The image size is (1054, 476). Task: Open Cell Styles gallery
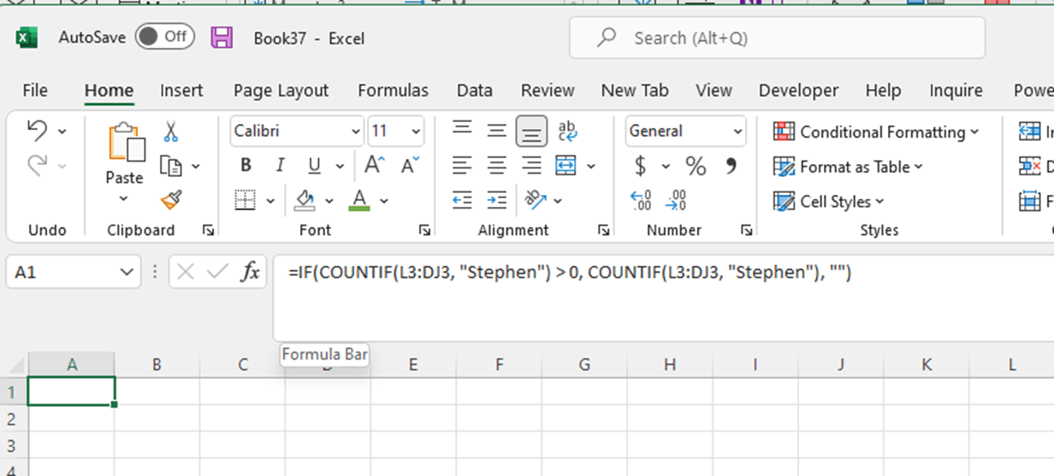(x=828, y=202)
